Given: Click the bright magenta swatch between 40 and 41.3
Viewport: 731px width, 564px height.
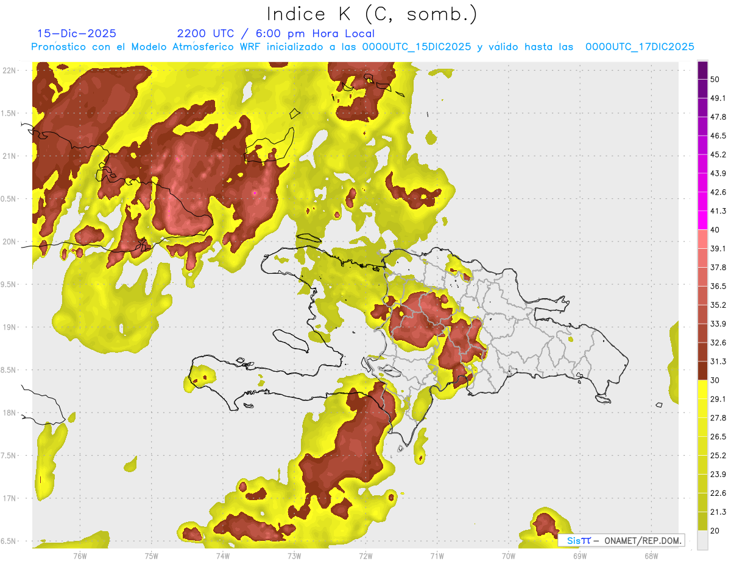Looking at the screenshot, I should click(x=702, y=220).
